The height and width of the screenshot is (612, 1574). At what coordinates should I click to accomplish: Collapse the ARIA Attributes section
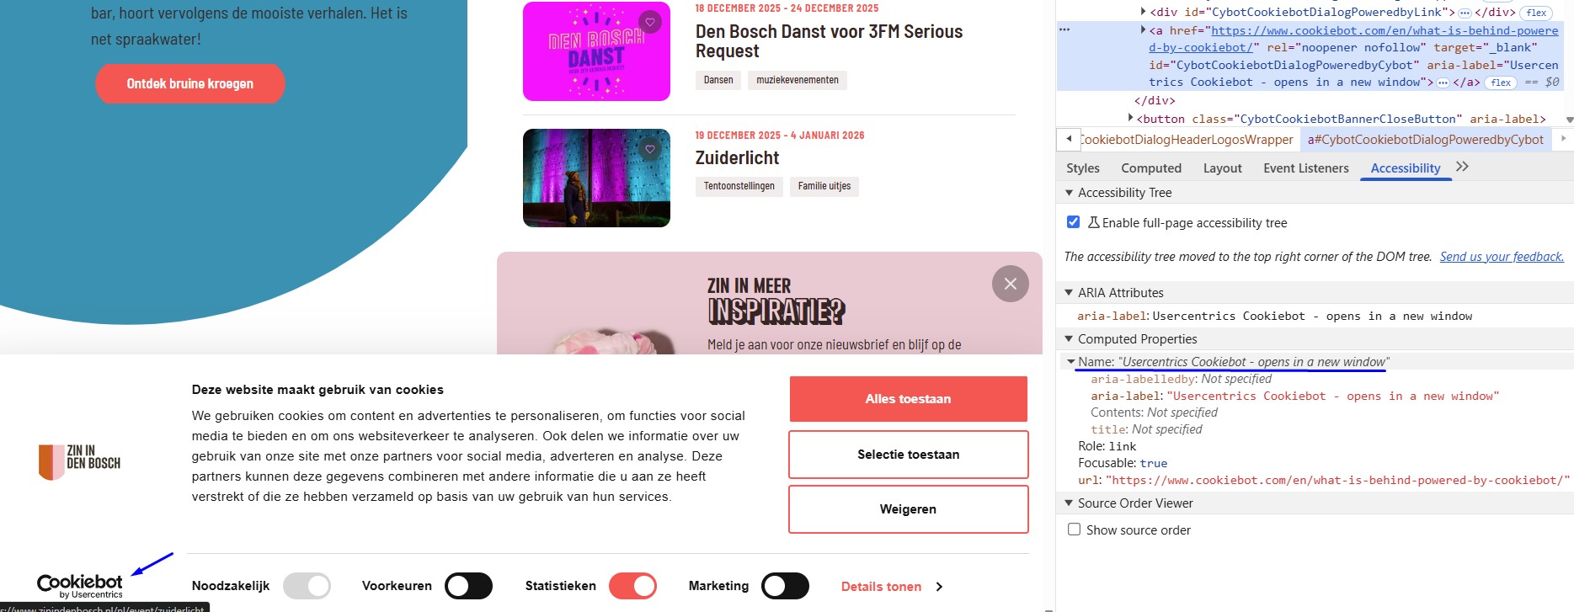1069,293
